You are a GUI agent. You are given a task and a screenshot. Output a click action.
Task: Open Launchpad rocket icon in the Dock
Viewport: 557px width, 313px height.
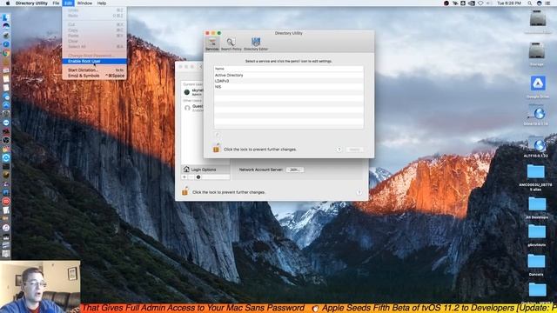click(6, 35)
